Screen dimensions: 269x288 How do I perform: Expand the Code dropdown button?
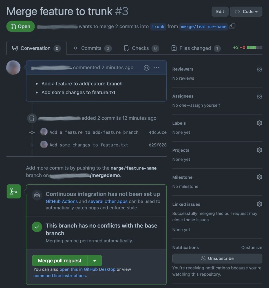coord(246,12)
